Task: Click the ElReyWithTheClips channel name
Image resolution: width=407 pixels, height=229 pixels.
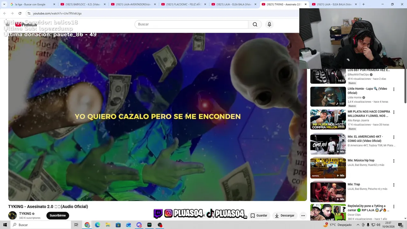Action: pos(358,75)
